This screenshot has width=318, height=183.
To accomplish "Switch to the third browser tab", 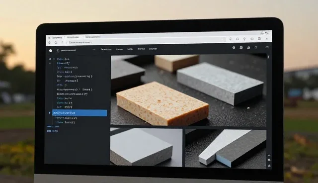I will click(93, 37).
